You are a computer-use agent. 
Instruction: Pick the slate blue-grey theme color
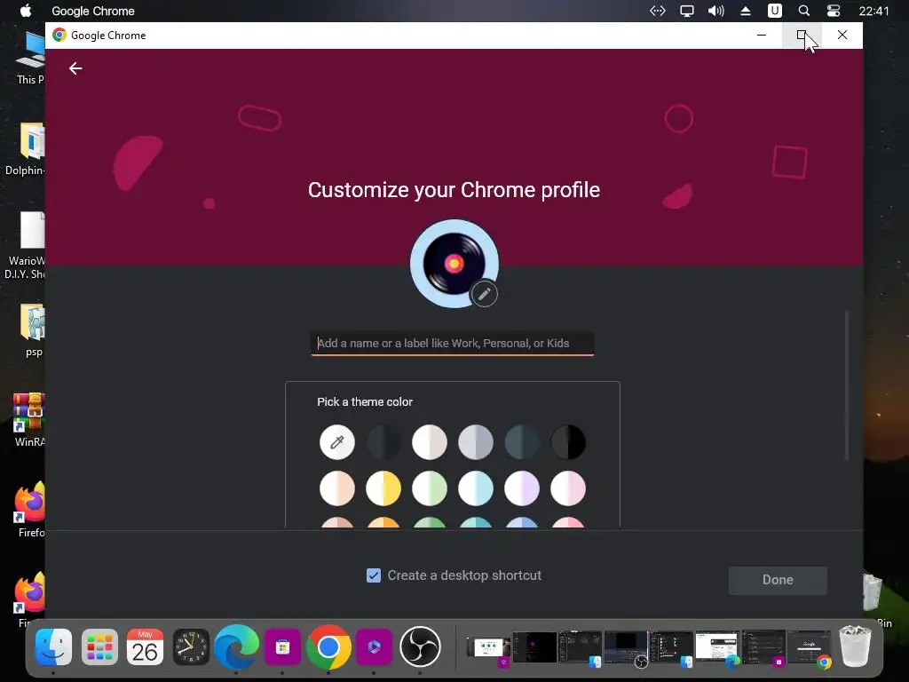pos(522,442)
